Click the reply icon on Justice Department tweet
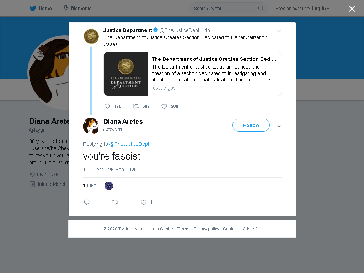364x273 pixels. [107, 106]
